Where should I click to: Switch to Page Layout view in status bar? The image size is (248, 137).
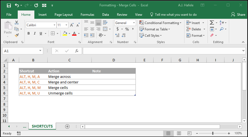coord(179,133)
